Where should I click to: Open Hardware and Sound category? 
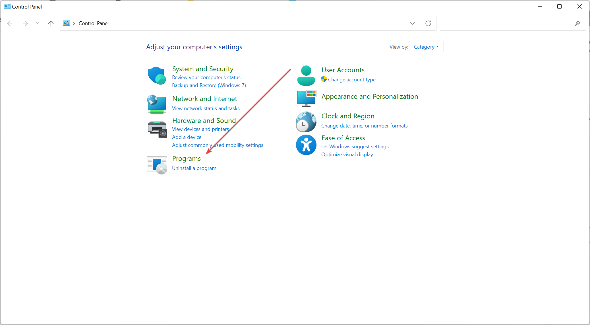click(204, 121)
